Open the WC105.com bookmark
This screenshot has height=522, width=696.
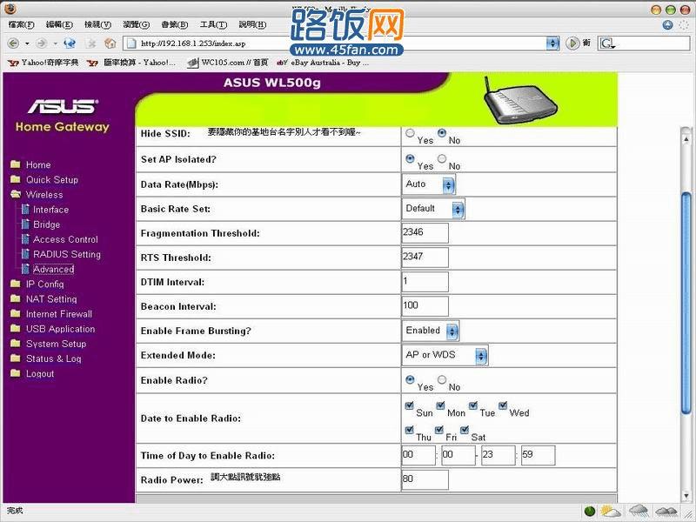[228, 63]
